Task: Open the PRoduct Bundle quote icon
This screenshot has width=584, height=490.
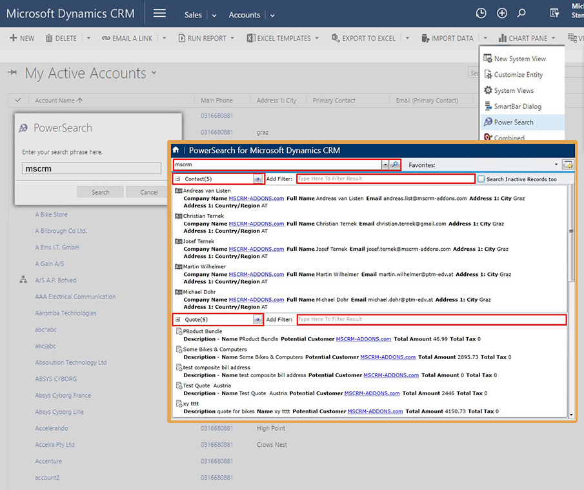Action: [x=179, y=331]
